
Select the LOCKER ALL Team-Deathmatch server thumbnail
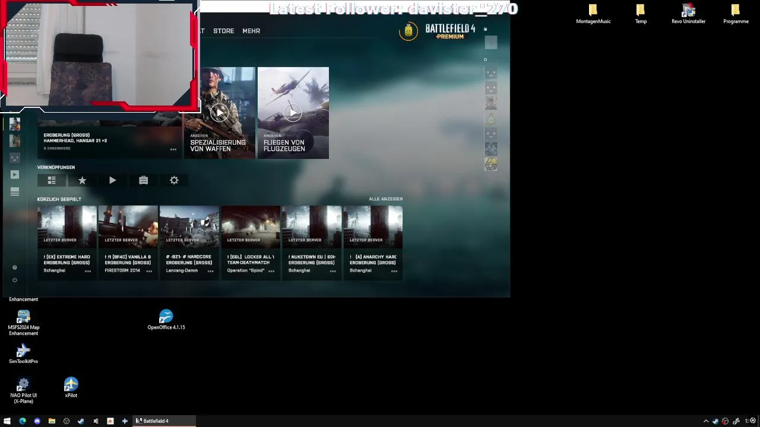250,227
